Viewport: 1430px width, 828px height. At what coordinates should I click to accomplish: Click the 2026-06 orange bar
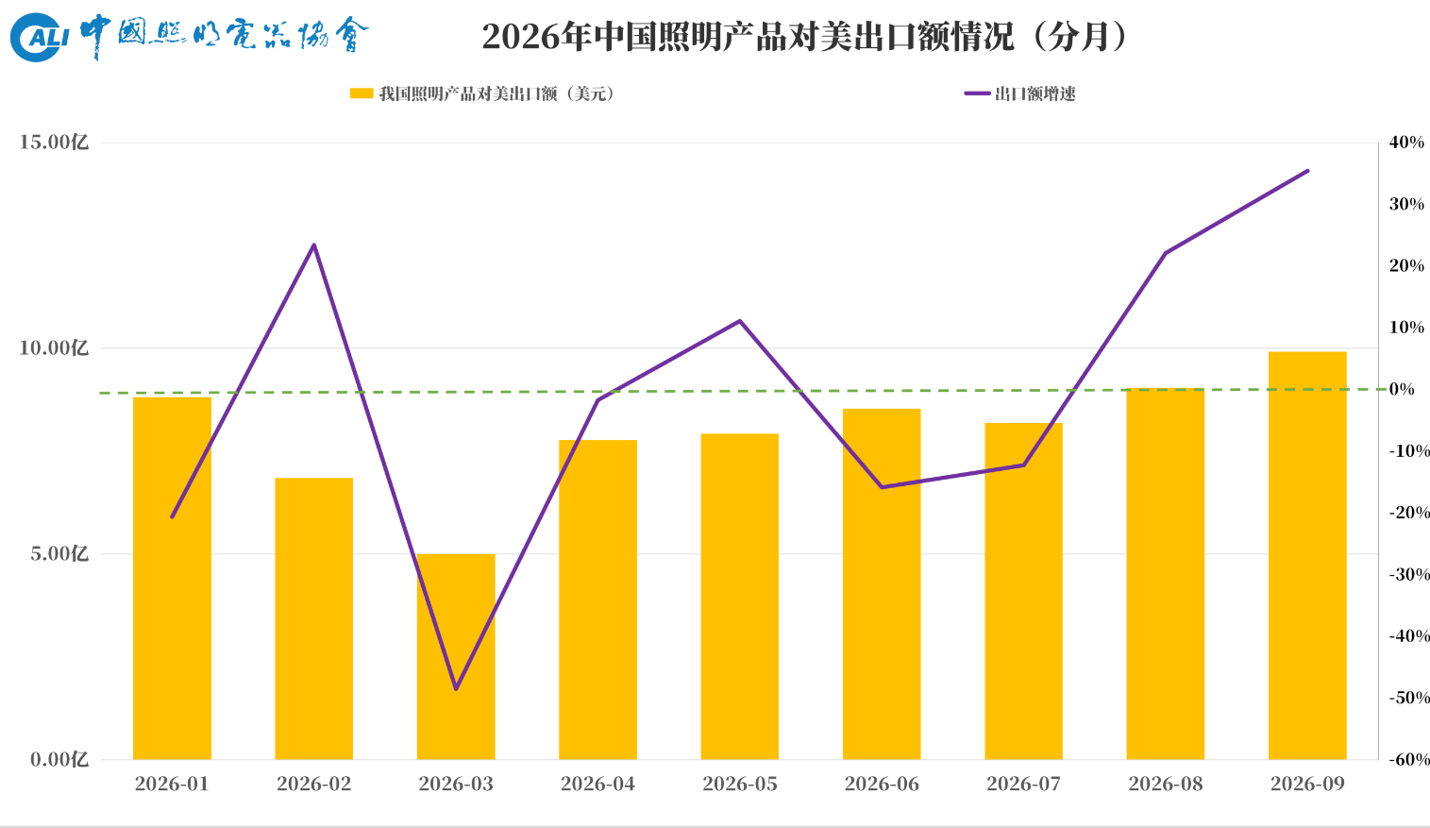[x=882, y=583]
